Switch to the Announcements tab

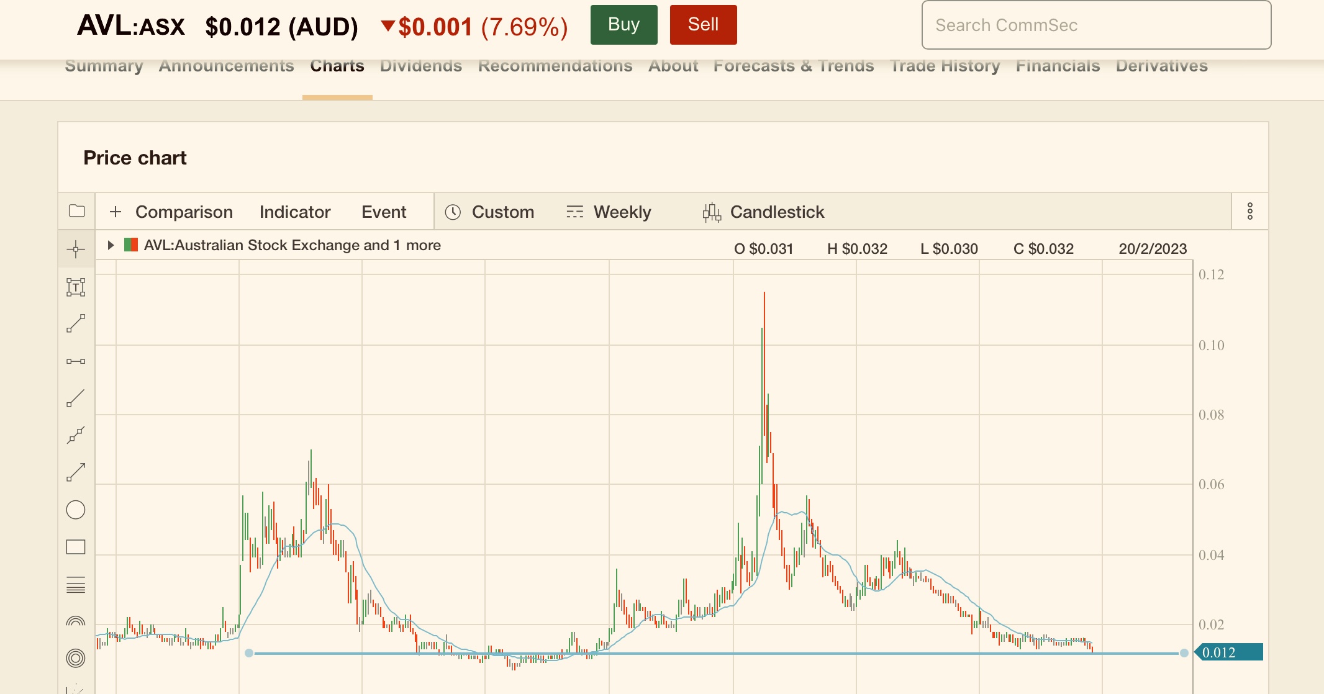click(x=227, y=66)
